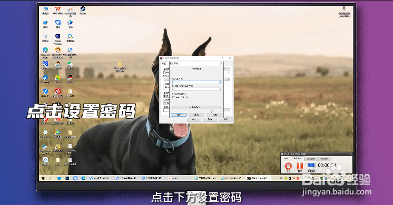Click the wide organize passwords button

[x=196, y=108]
